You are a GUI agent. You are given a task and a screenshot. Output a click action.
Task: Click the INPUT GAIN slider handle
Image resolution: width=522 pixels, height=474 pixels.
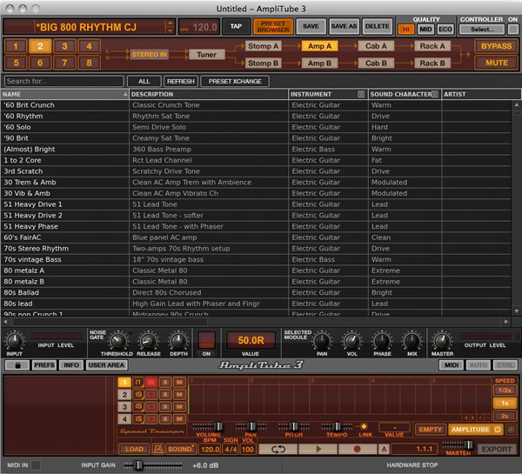[x=138, y=465]
